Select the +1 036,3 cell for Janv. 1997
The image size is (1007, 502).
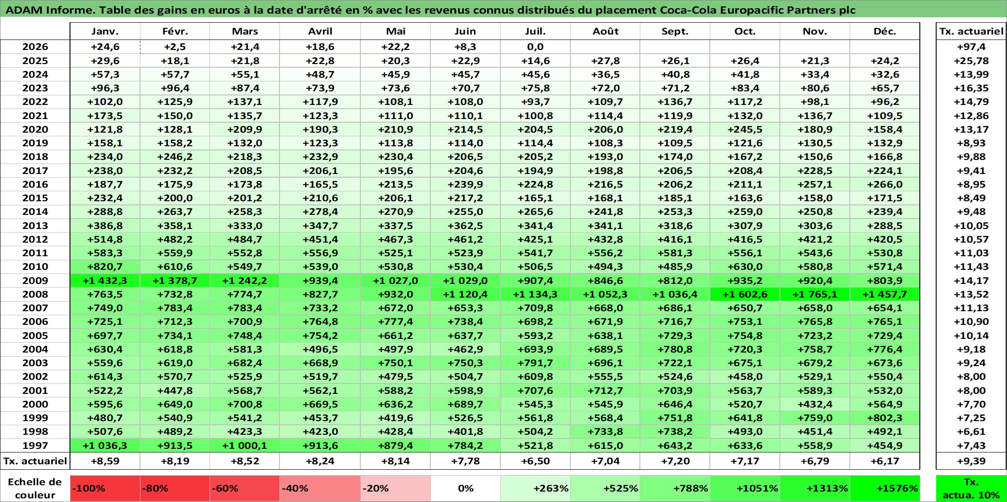tap(105, 446)
